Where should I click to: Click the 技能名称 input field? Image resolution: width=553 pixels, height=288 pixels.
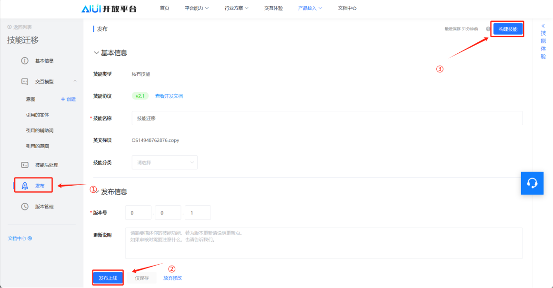click(x=327, y=118)
